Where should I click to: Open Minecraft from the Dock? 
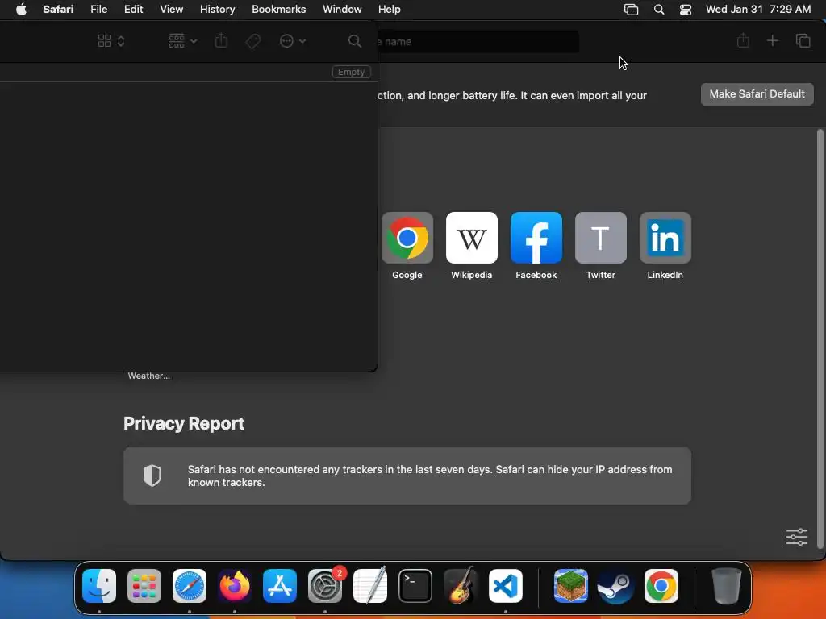coord(571,586)
